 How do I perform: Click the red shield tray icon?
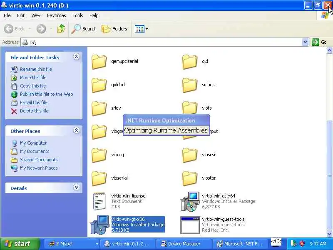tap(302, 243)
